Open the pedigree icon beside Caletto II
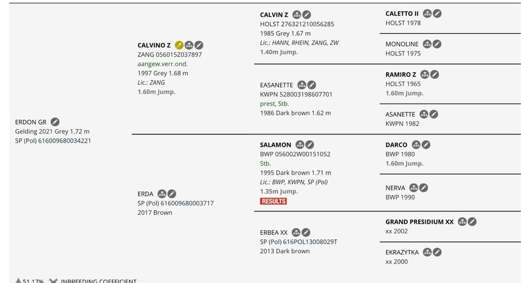The height and width of the screenshot is (283, 521). [427, 13]
